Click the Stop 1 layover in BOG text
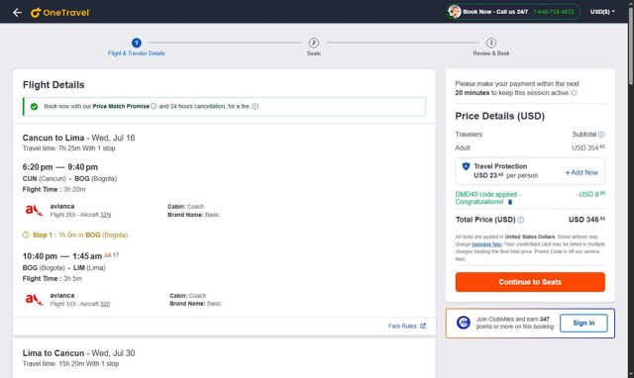The width and height of the screenshot is (634, 378). coord(80,235)
